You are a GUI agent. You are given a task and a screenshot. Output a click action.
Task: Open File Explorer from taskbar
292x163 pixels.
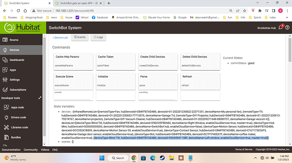point(171,158)
